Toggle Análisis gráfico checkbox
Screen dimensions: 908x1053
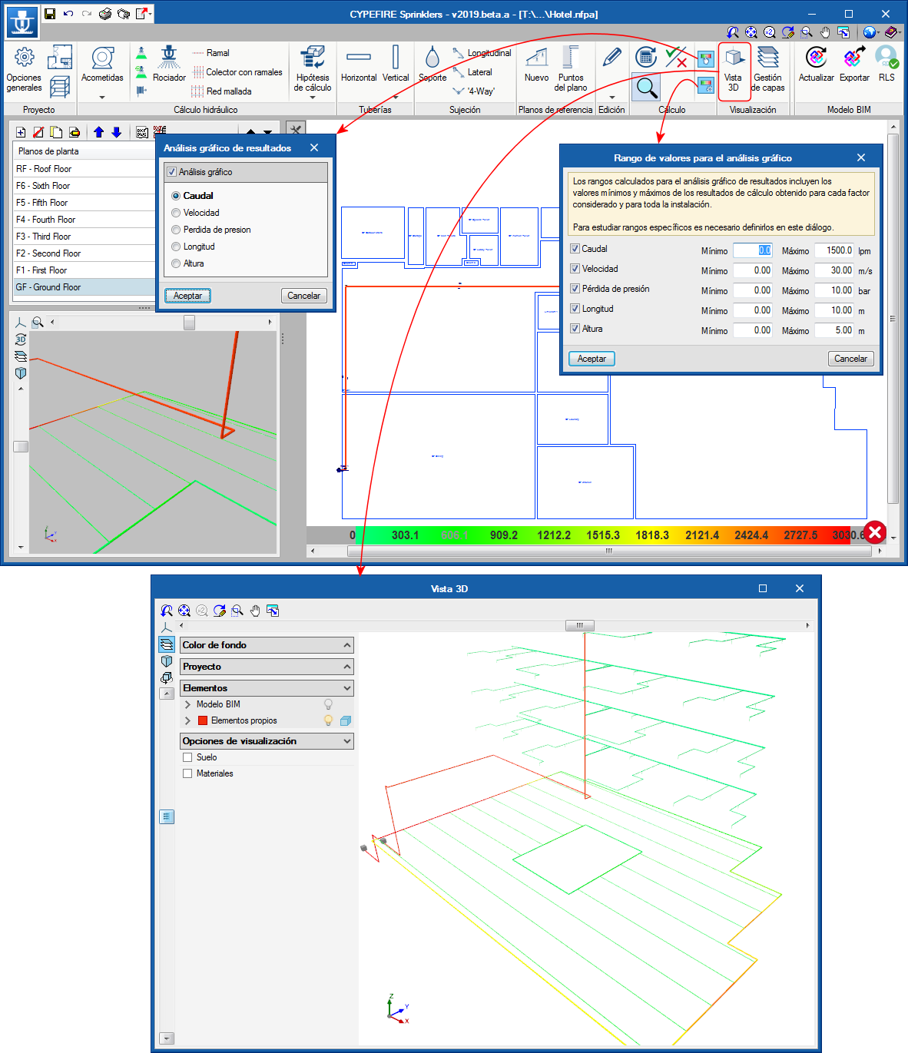point(171,172)
